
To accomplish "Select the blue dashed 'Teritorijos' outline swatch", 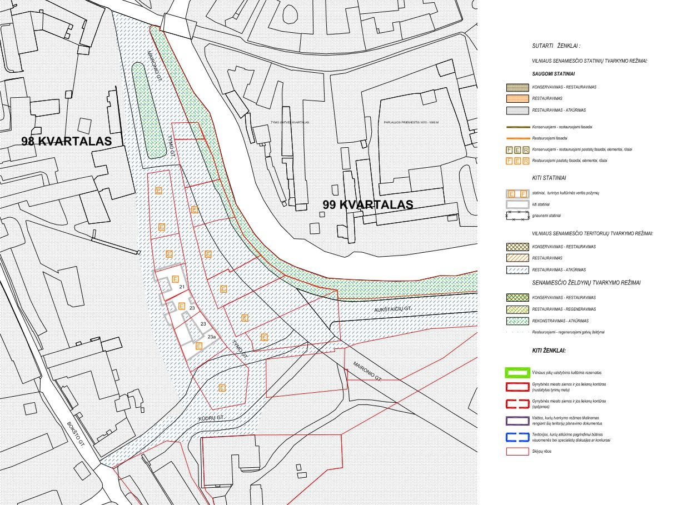I will tap(517, 436).
